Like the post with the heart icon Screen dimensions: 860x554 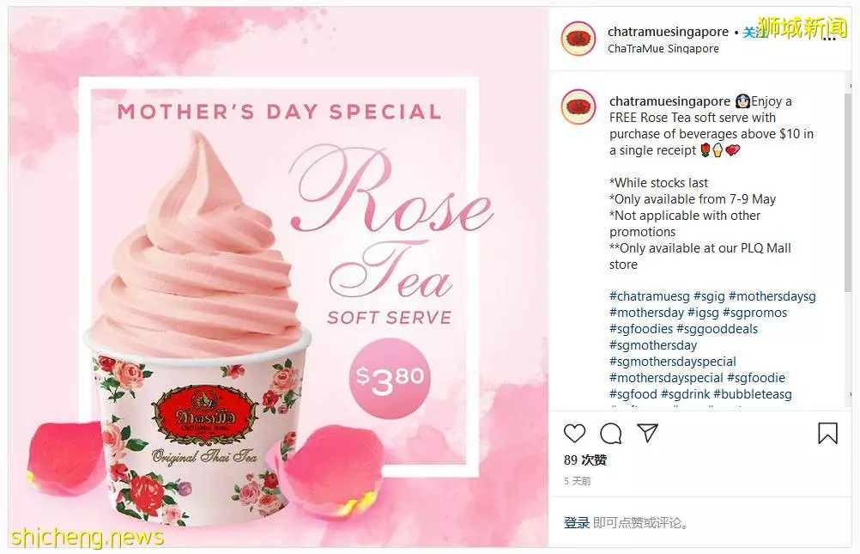574,433
